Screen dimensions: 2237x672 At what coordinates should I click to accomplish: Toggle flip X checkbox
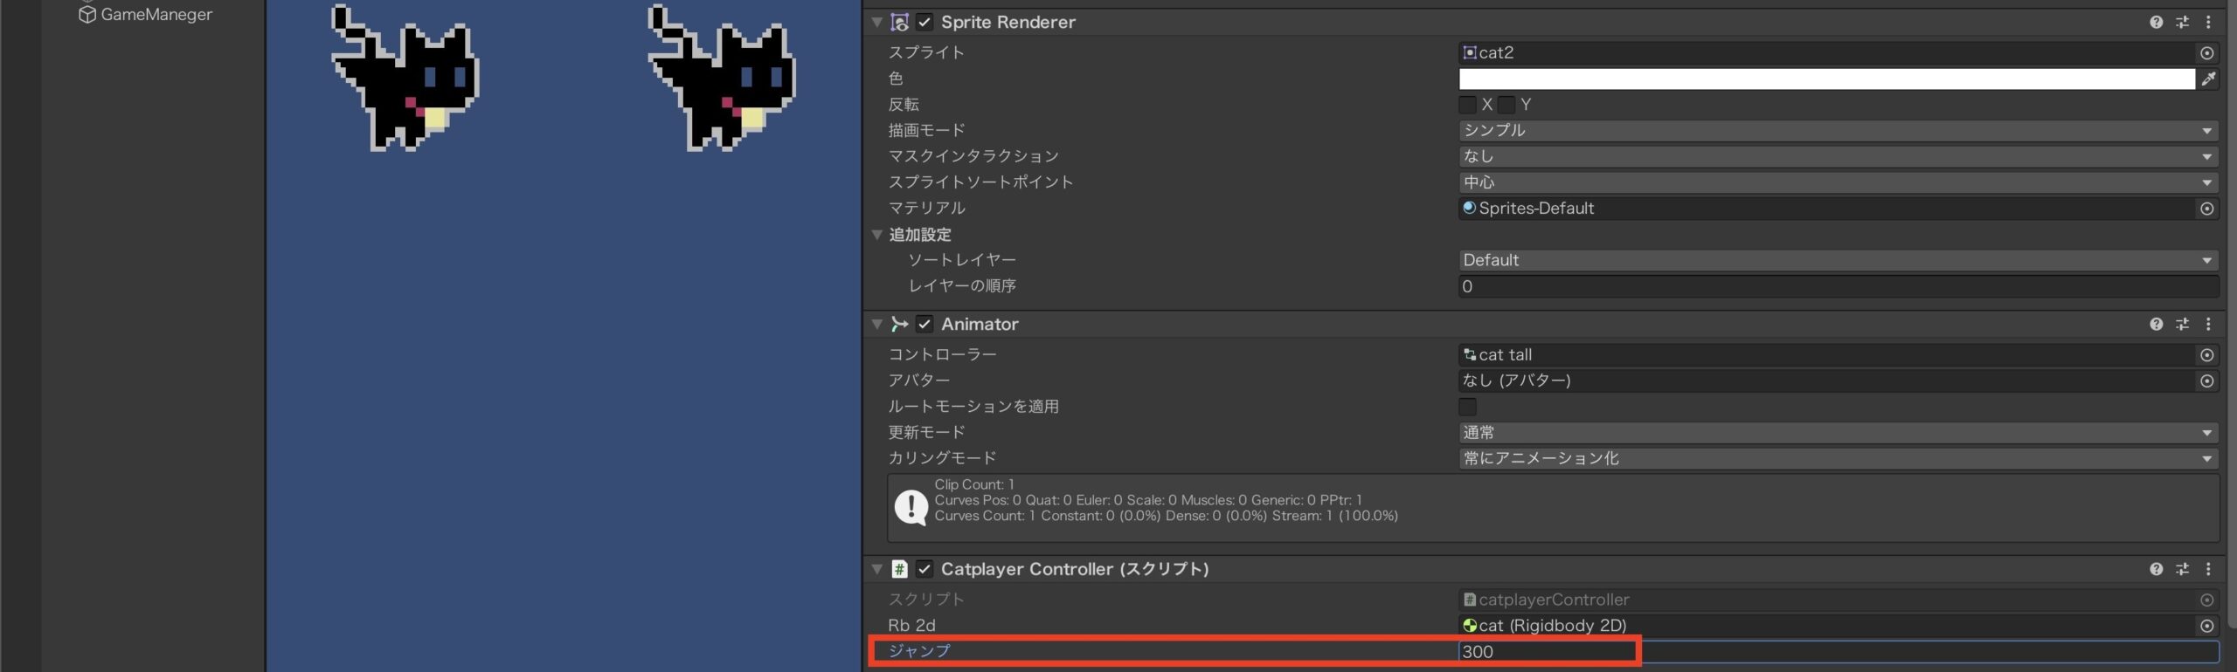pos(1467,105)
